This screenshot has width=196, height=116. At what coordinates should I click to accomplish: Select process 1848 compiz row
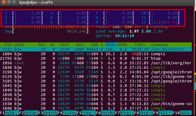point(96,67)
